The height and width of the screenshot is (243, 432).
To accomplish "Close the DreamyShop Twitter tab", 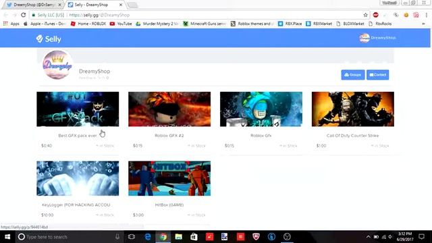I will pyautogui.click(x=59, y=5).
